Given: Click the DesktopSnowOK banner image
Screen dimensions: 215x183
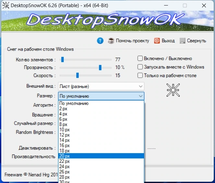Looking at the screenshot, I should tap(108, 21).
